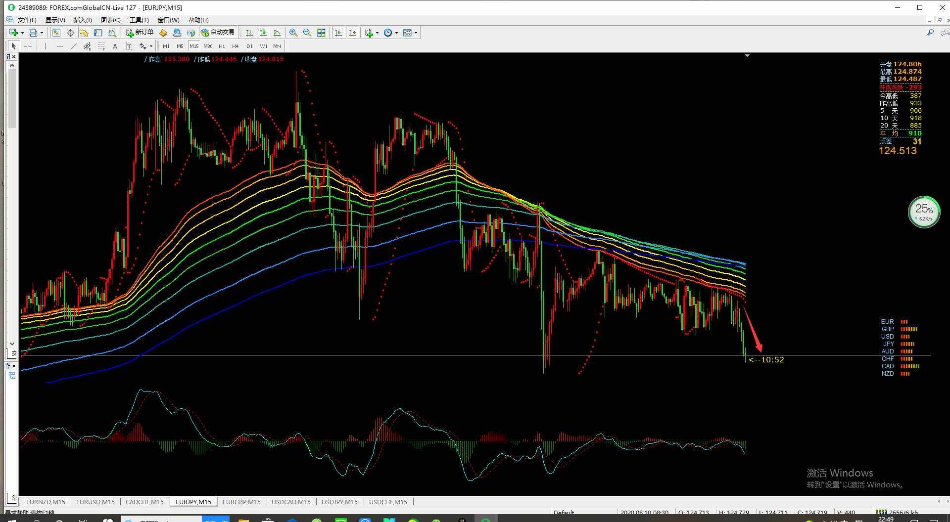Expand the Templates dropdown arrow
The height and width of the screenshot is (522, 950).
tap(416, 33)
